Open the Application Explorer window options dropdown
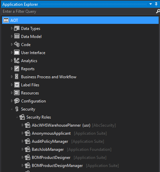Viewport: 160px width, 172px height. point(151,4)
